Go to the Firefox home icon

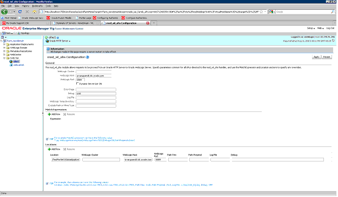coord(34,12)
